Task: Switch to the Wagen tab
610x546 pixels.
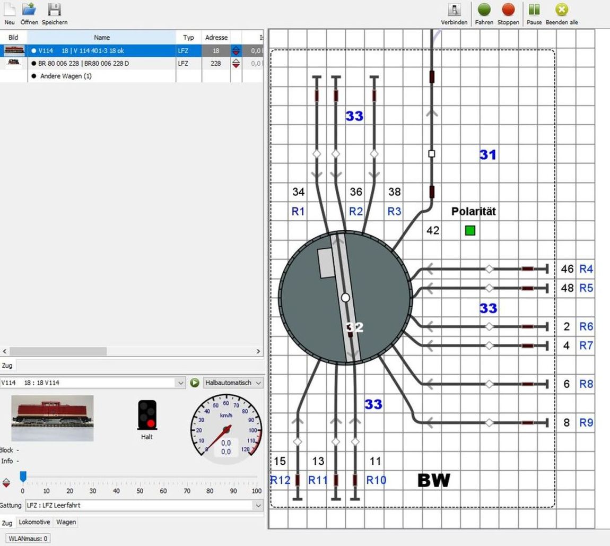Action: 66,522
